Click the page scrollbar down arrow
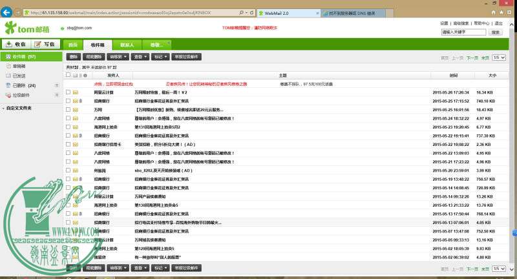 coord(511,269)
